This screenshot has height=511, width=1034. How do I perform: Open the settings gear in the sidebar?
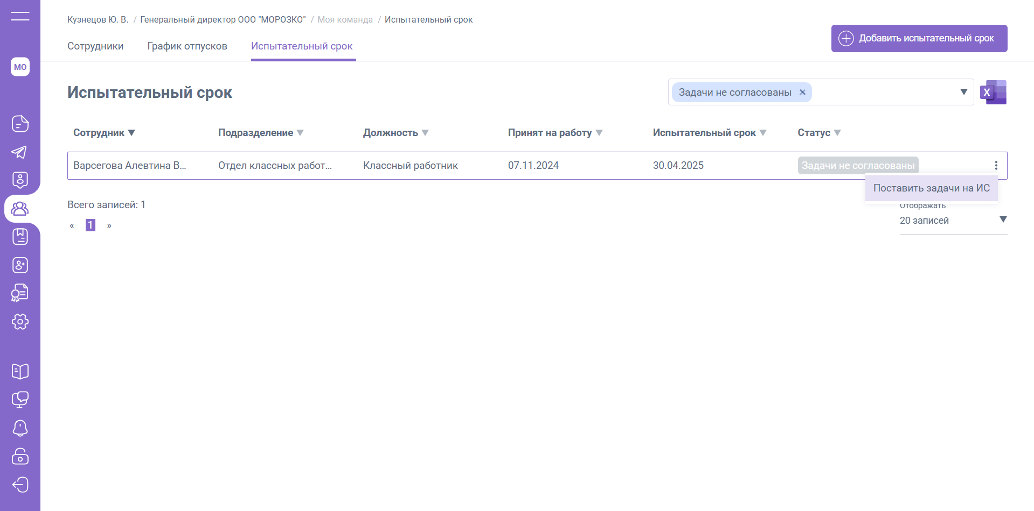(x=20, y=322)
